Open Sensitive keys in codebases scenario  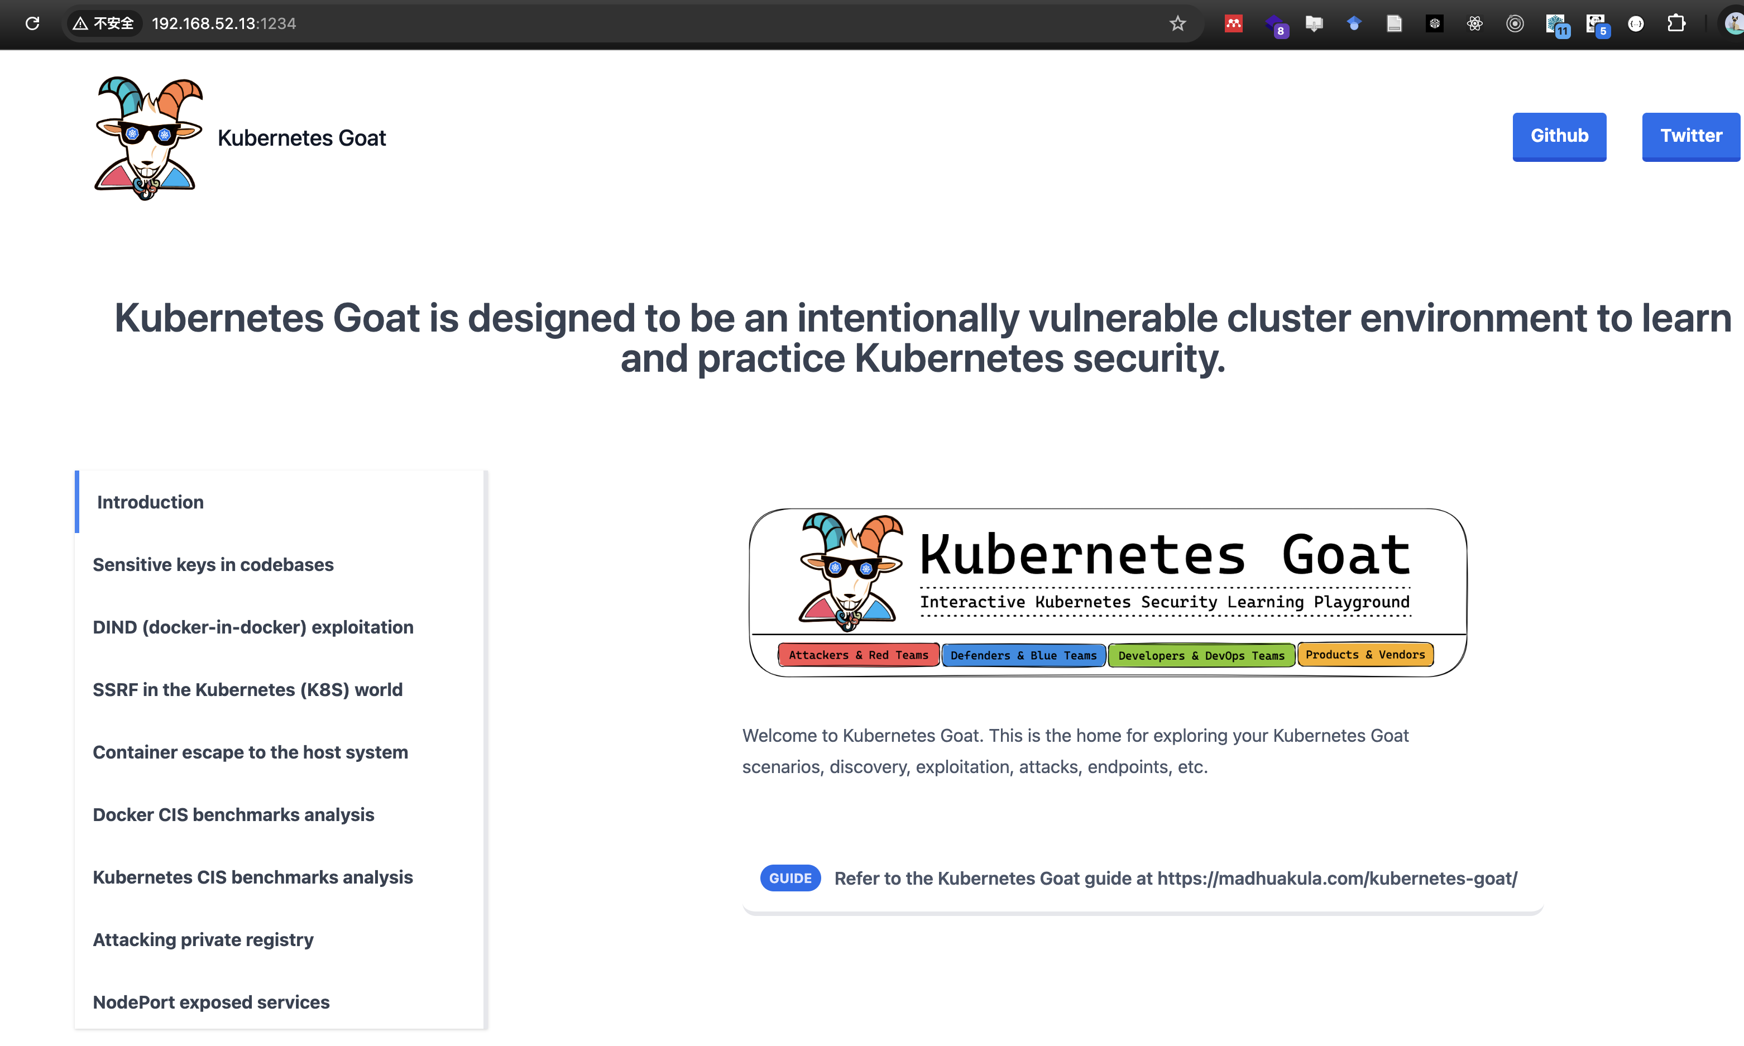click(213, 565)
